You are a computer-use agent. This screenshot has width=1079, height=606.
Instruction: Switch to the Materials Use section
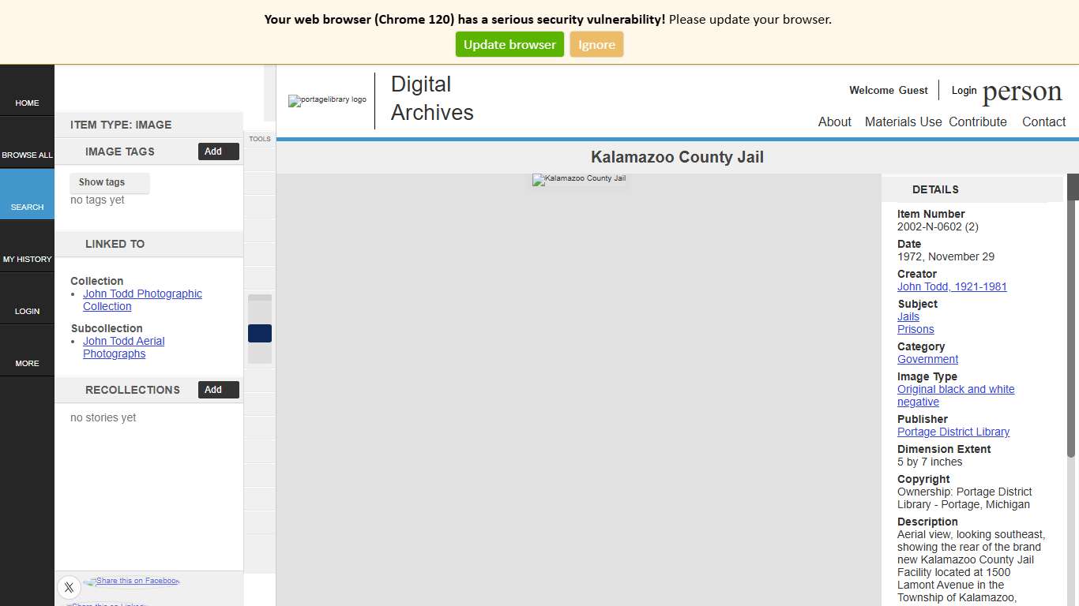click(903, 122)
